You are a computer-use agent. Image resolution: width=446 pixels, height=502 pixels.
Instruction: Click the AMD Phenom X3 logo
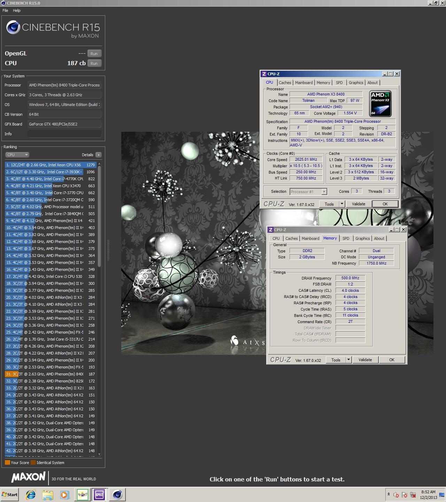click(380, 104)
